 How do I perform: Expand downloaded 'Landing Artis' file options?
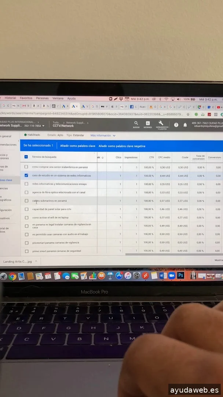click(36, 262)
